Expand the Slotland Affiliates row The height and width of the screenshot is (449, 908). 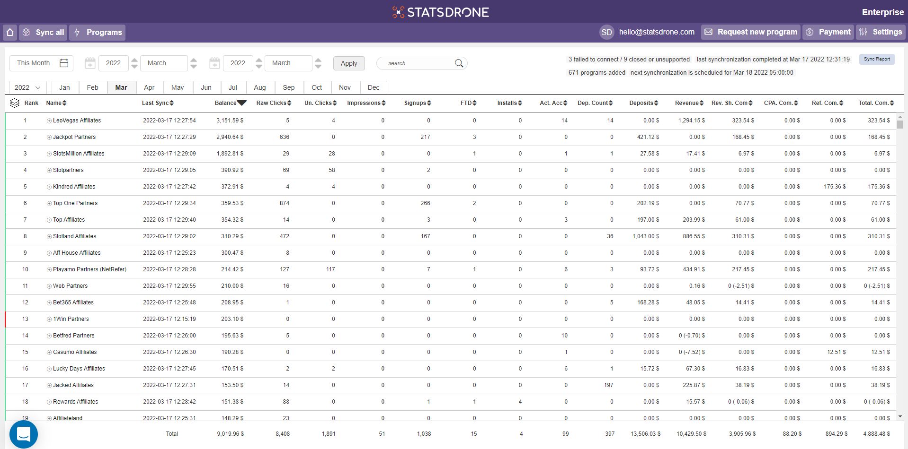tap(49, 237)
